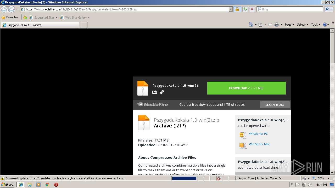This screenshot has width=335, height=188.
Task: Open the recent pages dropdown arrow
Action: point(17,9)
